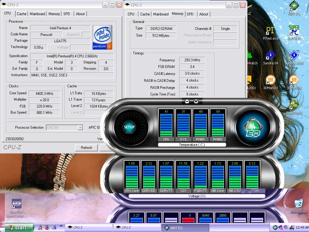
Task: Close the ABIT EQ widget with X
Action: [x=196, y=101]
